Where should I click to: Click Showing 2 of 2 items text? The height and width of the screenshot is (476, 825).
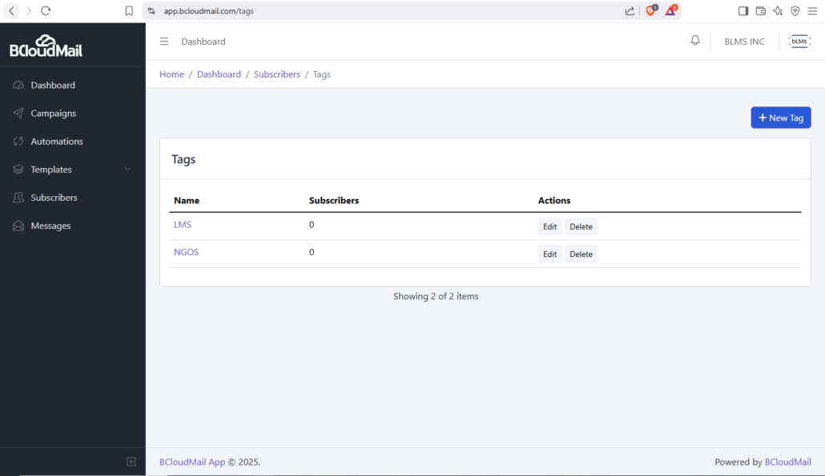tap(436, 296)
